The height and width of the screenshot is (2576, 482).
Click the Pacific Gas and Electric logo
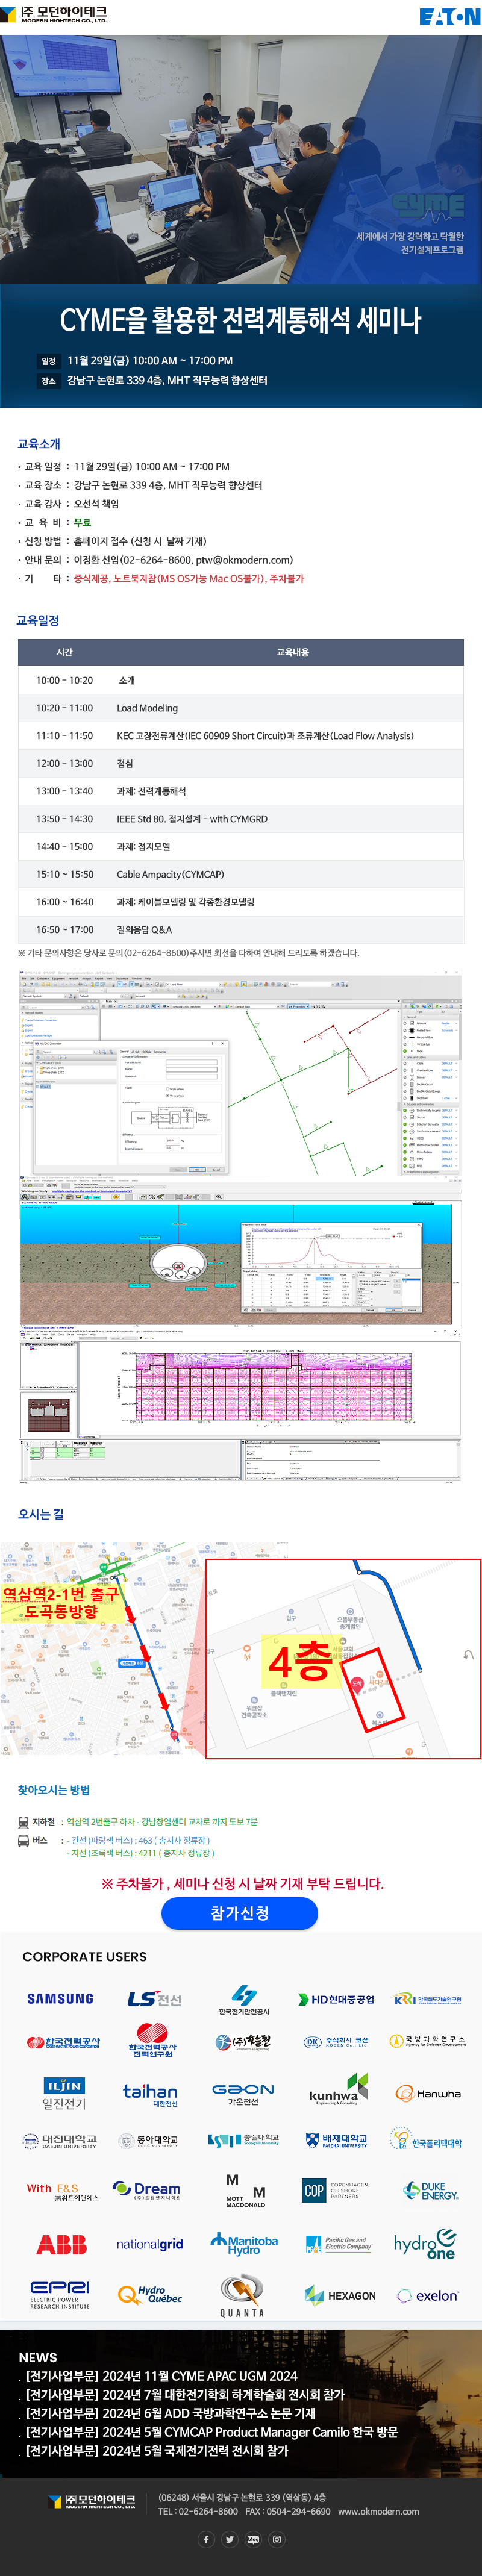click(338, 2244)
